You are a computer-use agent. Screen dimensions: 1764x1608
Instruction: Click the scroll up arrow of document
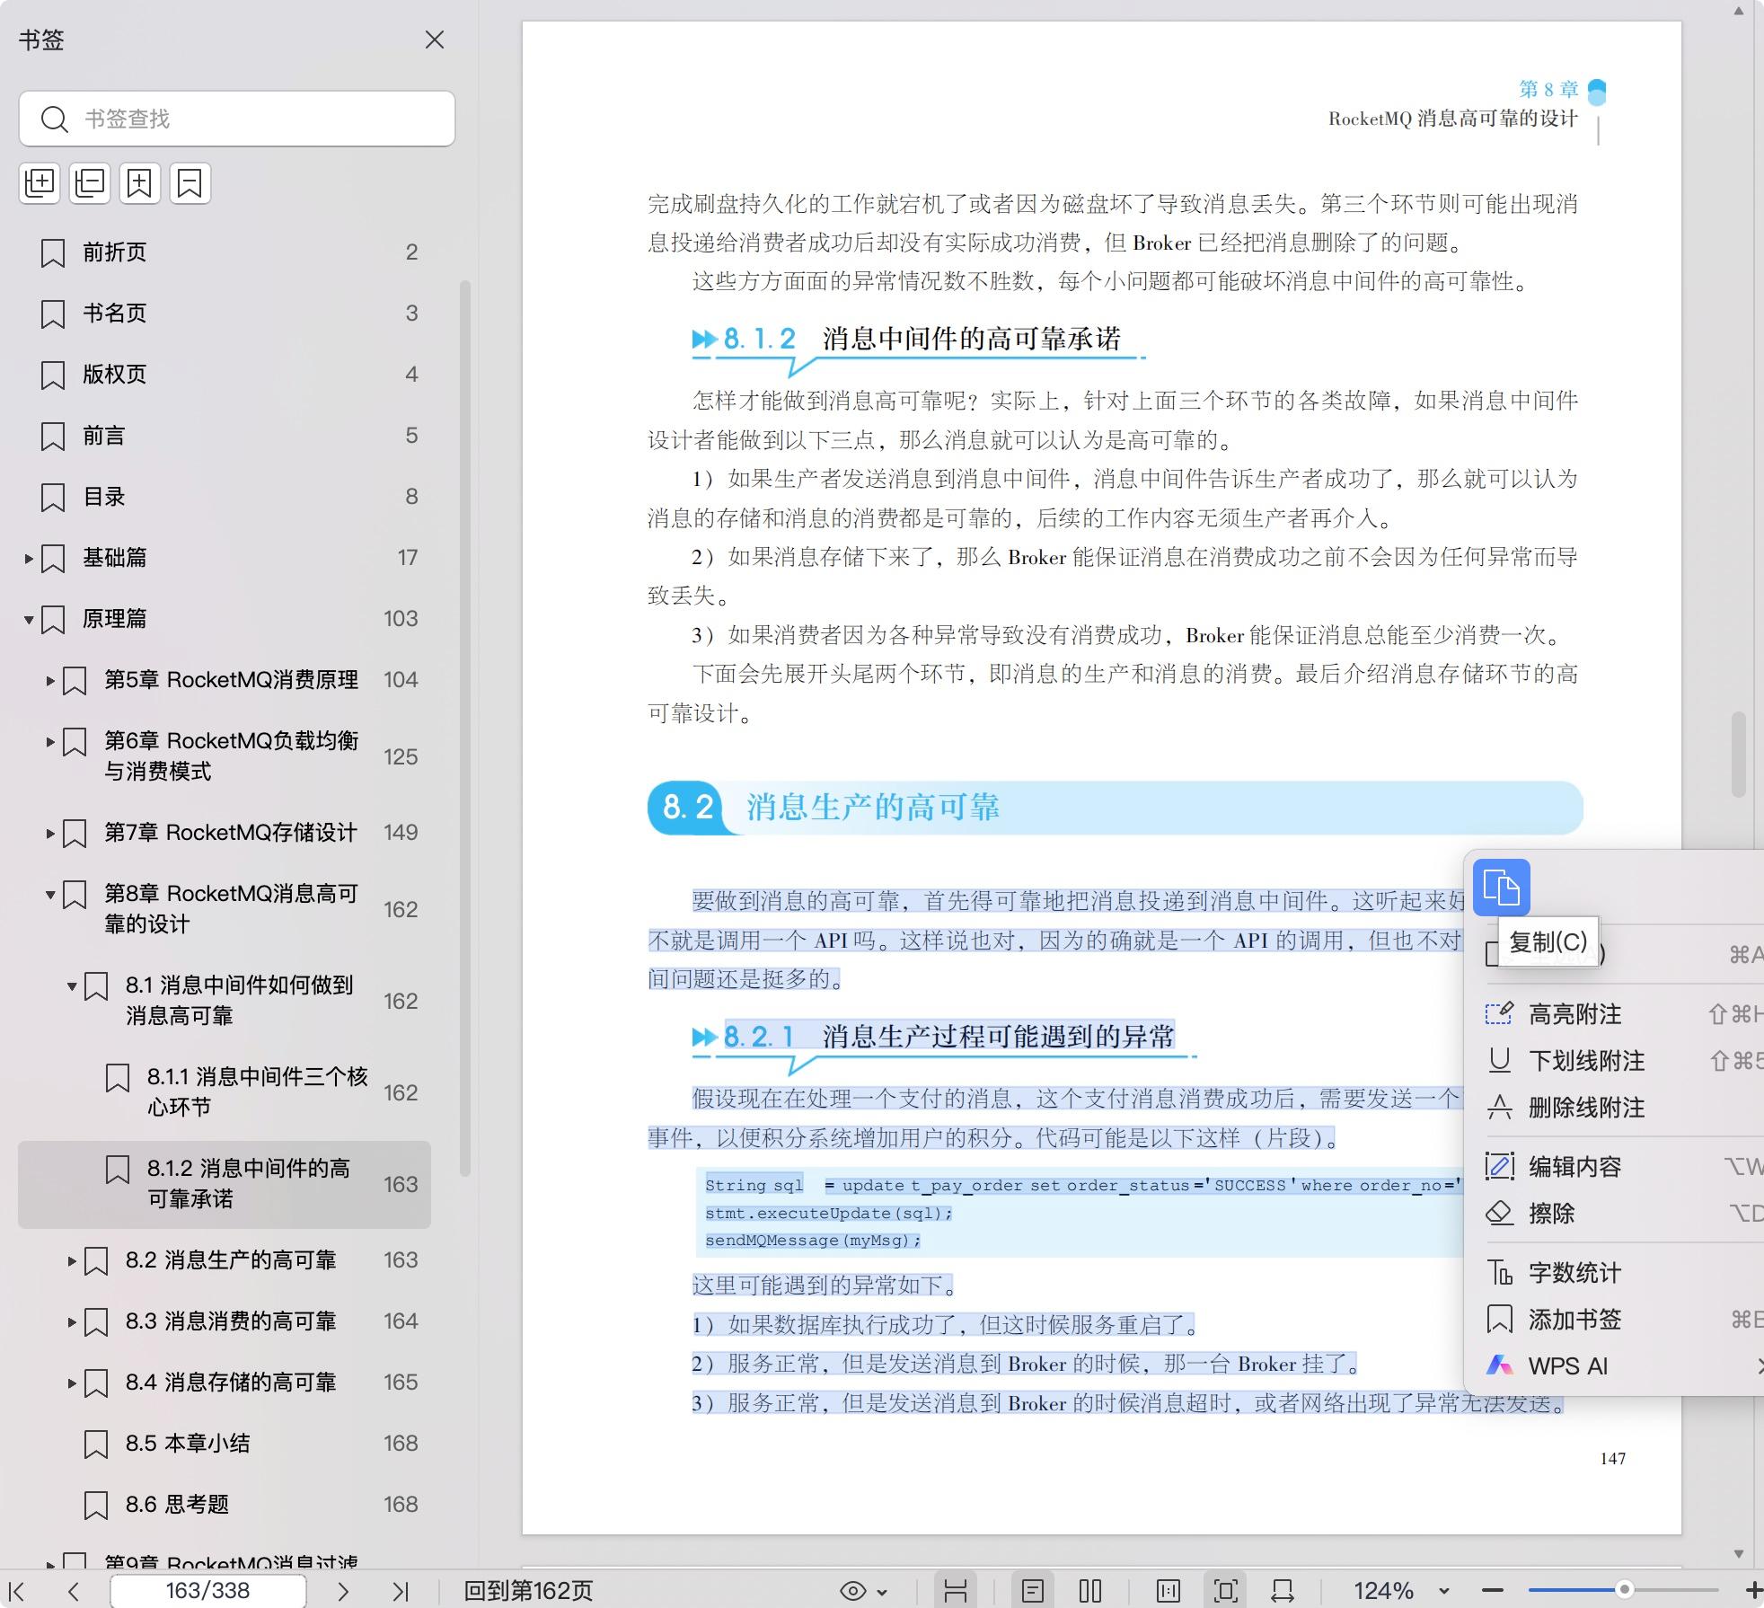pos(1739,12)
